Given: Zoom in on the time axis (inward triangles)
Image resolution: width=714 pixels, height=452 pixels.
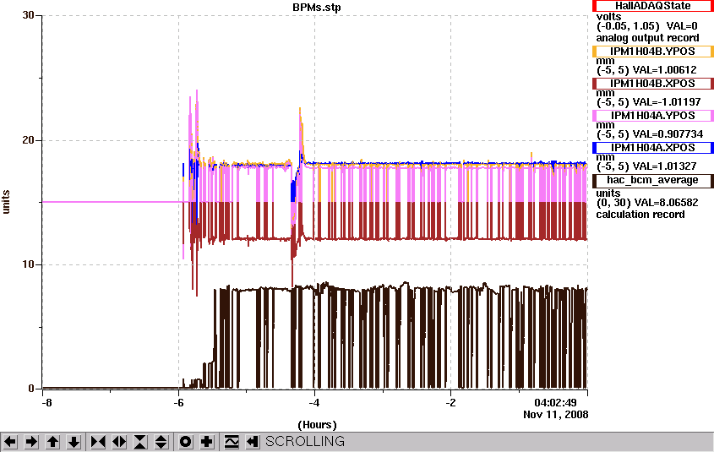Looking at the screenshot, I should (x=98, y=442).
